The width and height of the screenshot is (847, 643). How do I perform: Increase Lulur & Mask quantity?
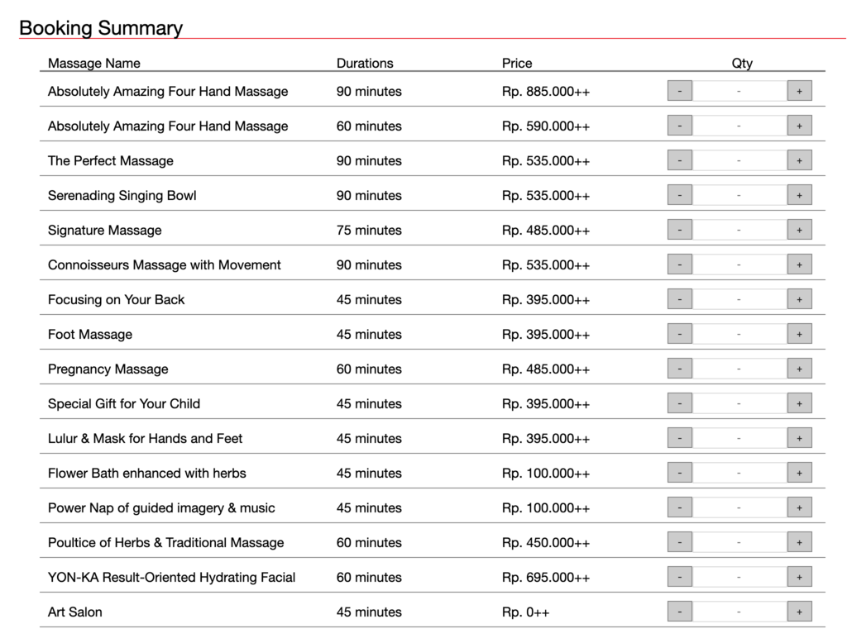[800, 438]
